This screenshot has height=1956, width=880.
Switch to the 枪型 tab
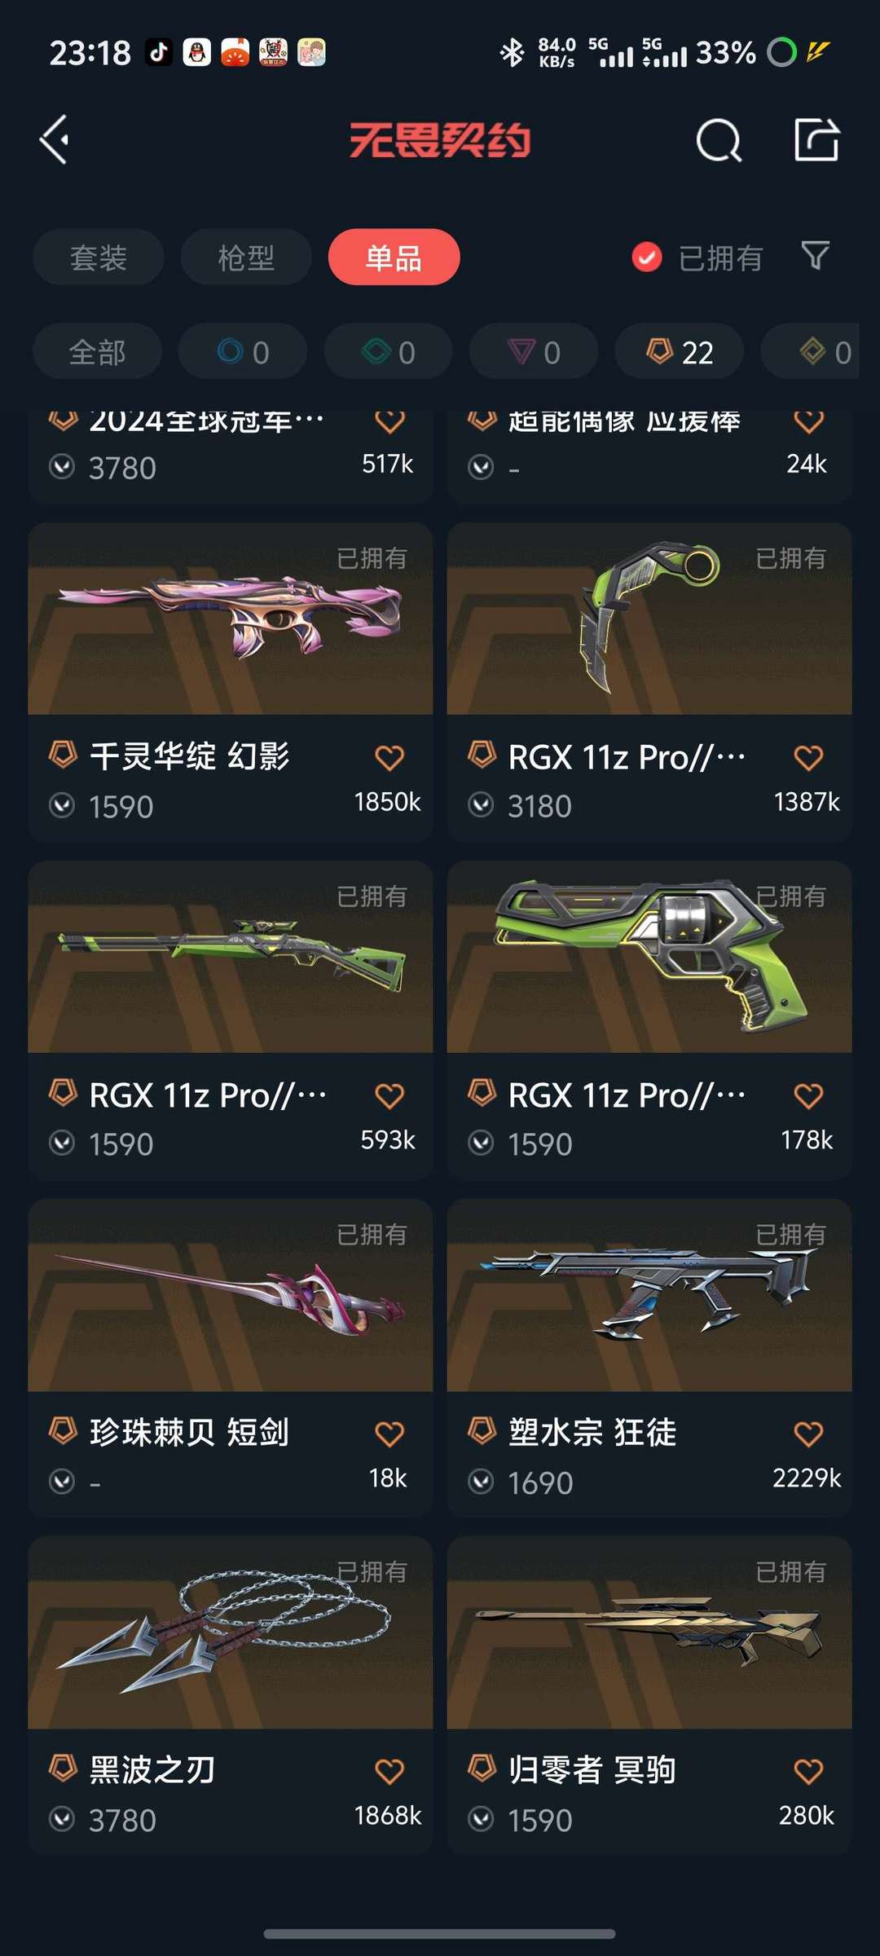246,258
